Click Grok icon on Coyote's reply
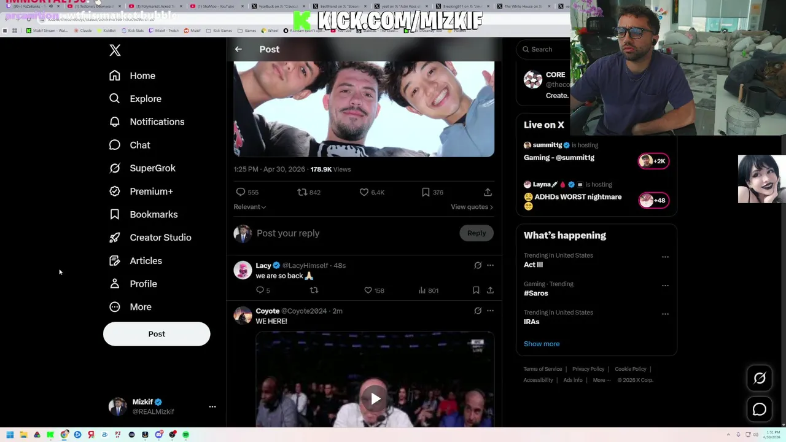 (x=478, y=311)
